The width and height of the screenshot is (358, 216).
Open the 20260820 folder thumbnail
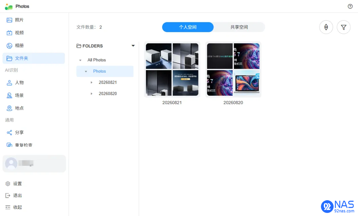pos(233,70)
